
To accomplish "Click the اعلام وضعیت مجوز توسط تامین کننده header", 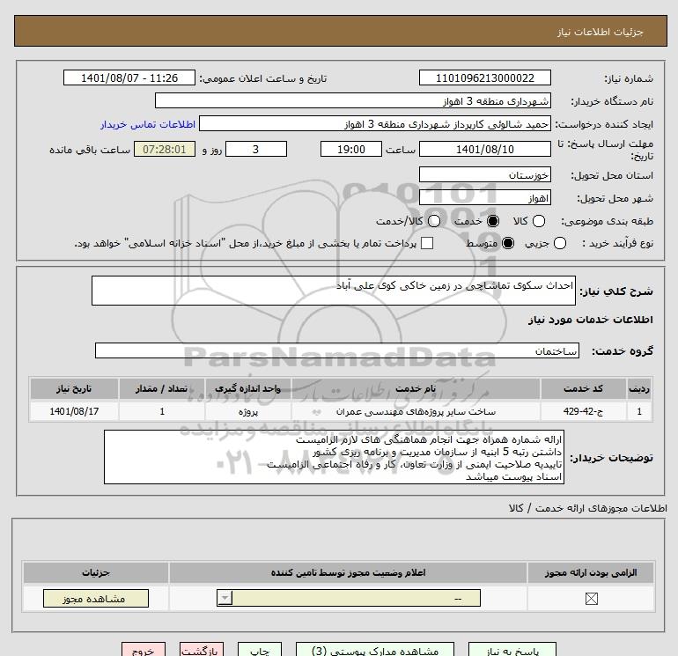I will (x=348, y=572).
